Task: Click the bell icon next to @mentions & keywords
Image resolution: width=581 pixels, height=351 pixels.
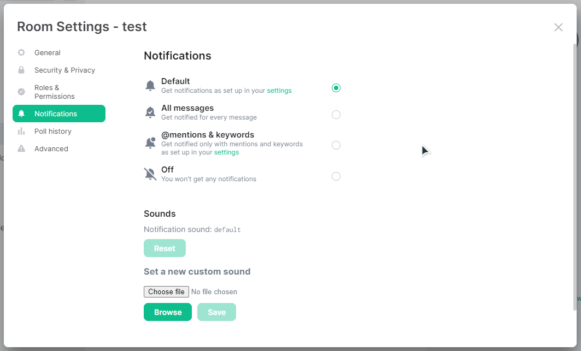Action: (150, 142)
